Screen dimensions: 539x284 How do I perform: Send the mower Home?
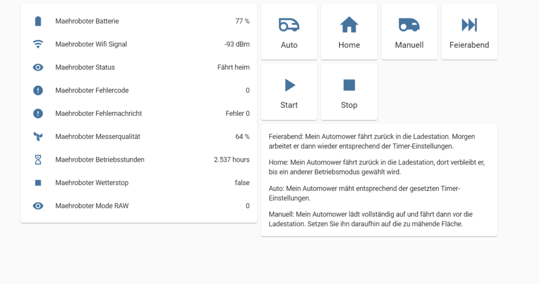point(349,32)
